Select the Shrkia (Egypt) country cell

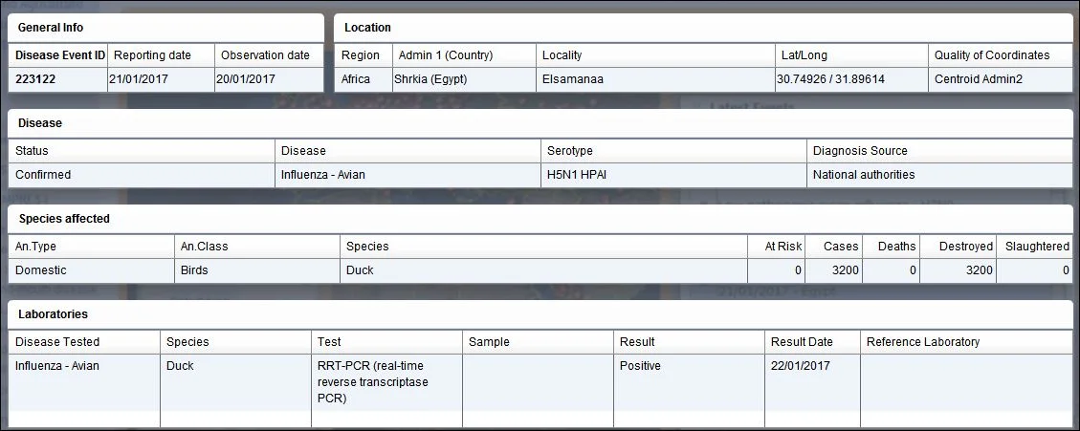464,79
